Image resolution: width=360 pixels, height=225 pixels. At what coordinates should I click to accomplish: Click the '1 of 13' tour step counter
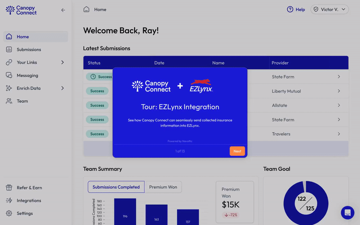pyautogui.click(x=180, y=151)
